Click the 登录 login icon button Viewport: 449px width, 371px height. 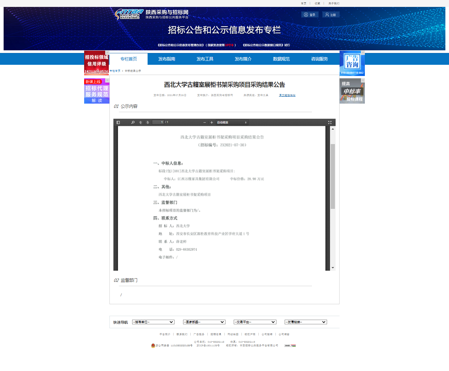click(x=310, y=15)
